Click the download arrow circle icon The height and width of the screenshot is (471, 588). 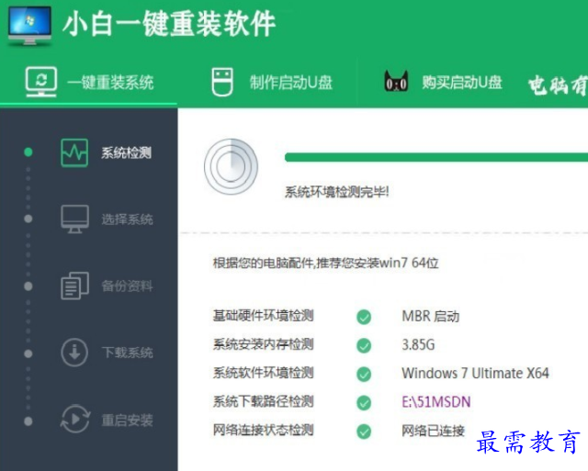(74, 353)
